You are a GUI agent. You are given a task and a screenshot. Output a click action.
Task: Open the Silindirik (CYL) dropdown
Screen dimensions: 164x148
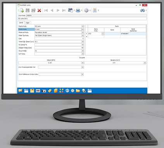(145, 63)
